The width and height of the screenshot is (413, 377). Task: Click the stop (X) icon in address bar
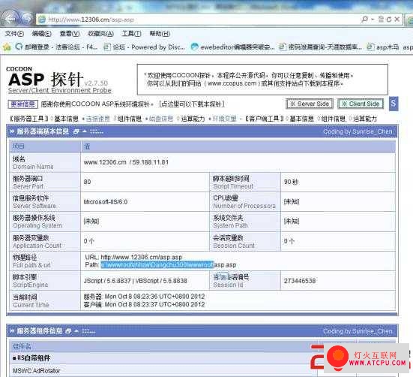(x=397, y=20)
